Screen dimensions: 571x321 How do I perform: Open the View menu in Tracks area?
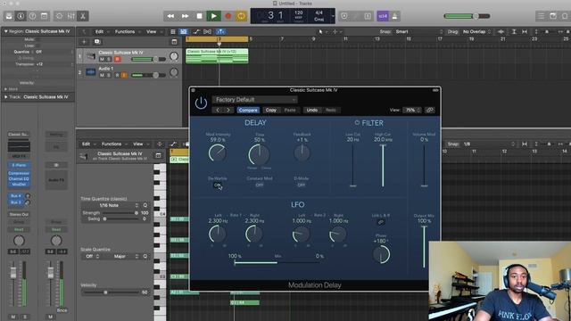click(152, 32)
